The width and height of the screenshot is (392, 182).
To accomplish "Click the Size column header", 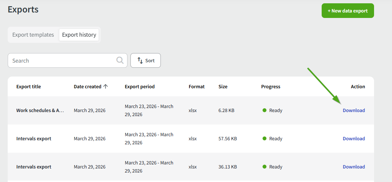I will (223, 87).
